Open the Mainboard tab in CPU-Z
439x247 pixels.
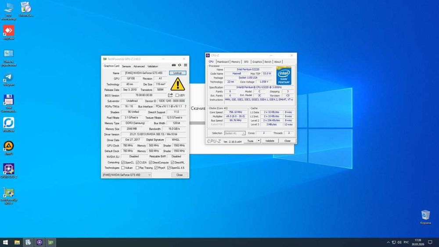[x=223, y=62]
